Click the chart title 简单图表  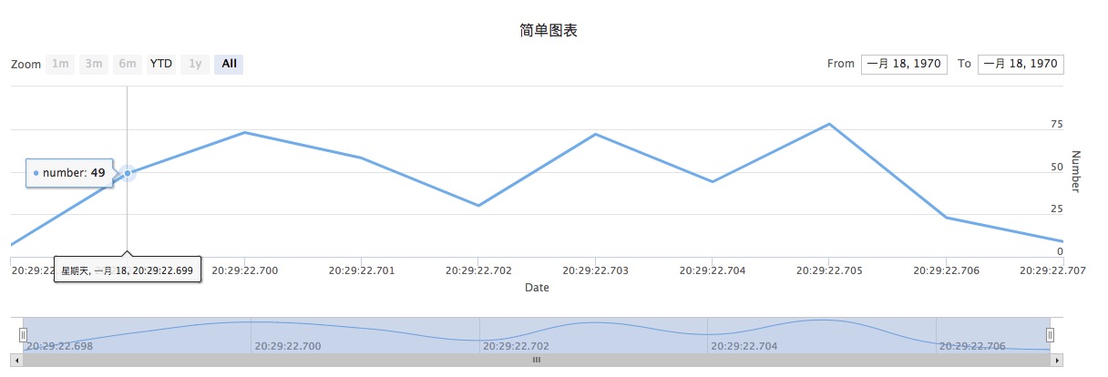point(548,30)
